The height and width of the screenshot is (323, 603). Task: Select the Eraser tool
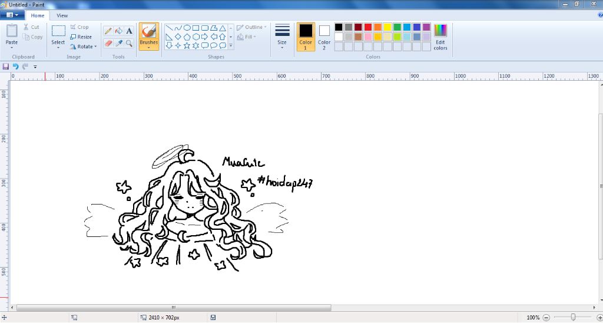click(x=108, y=43)
